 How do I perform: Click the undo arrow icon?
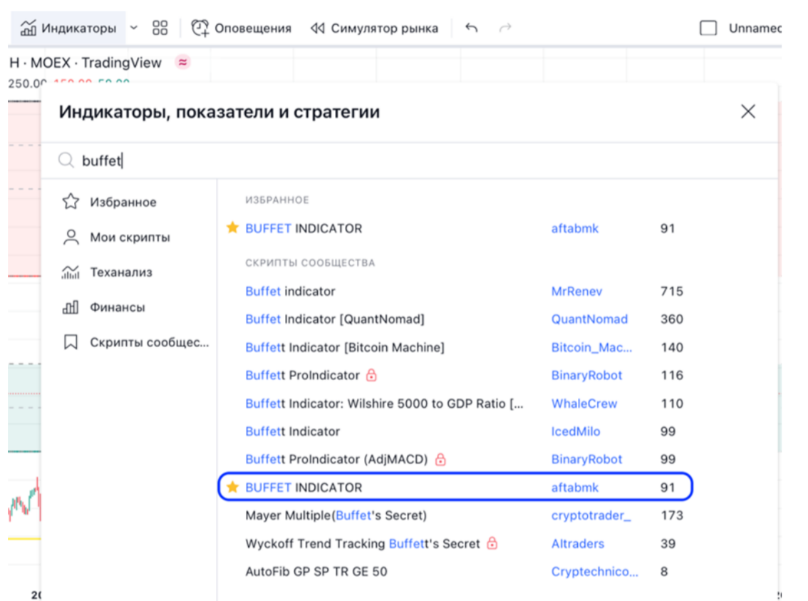(x=472, y=27)
